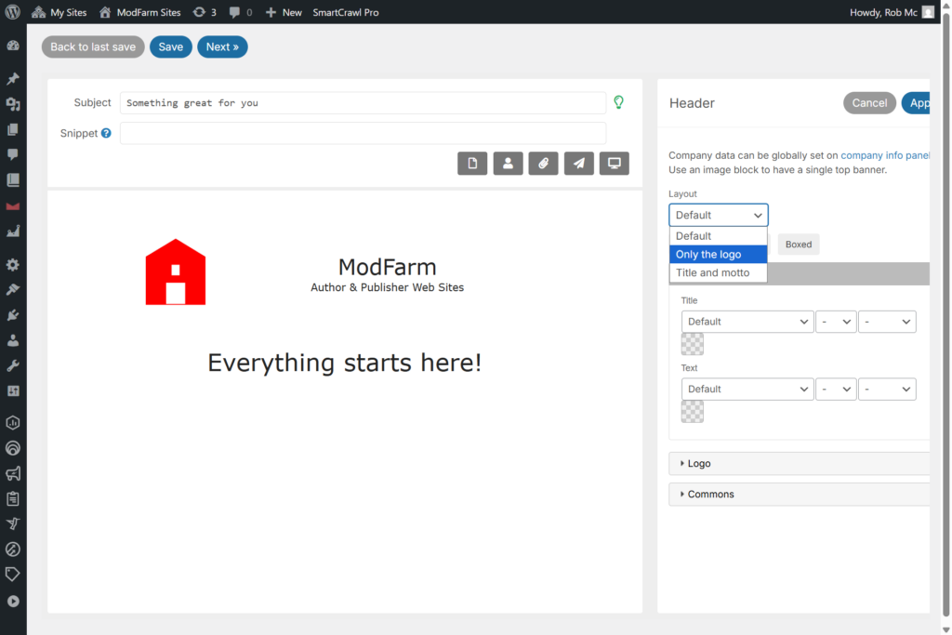
Task: Open attachments with the paperclip icon
Action: [x=543, y=164]
